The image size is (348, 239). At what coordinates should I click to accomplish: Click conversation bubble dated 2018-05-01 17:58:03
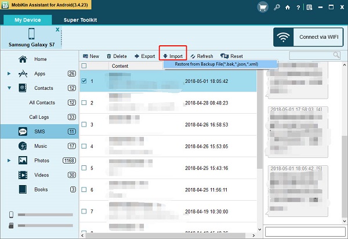pos(298,132)
